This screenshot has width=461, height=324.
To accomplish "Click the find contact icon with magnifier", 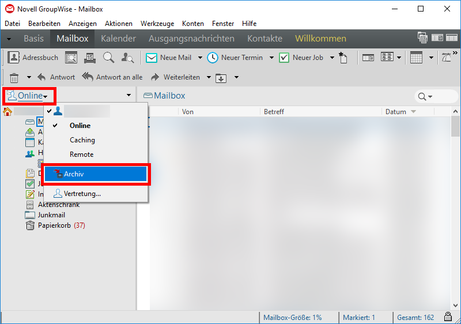I will 127,58.
